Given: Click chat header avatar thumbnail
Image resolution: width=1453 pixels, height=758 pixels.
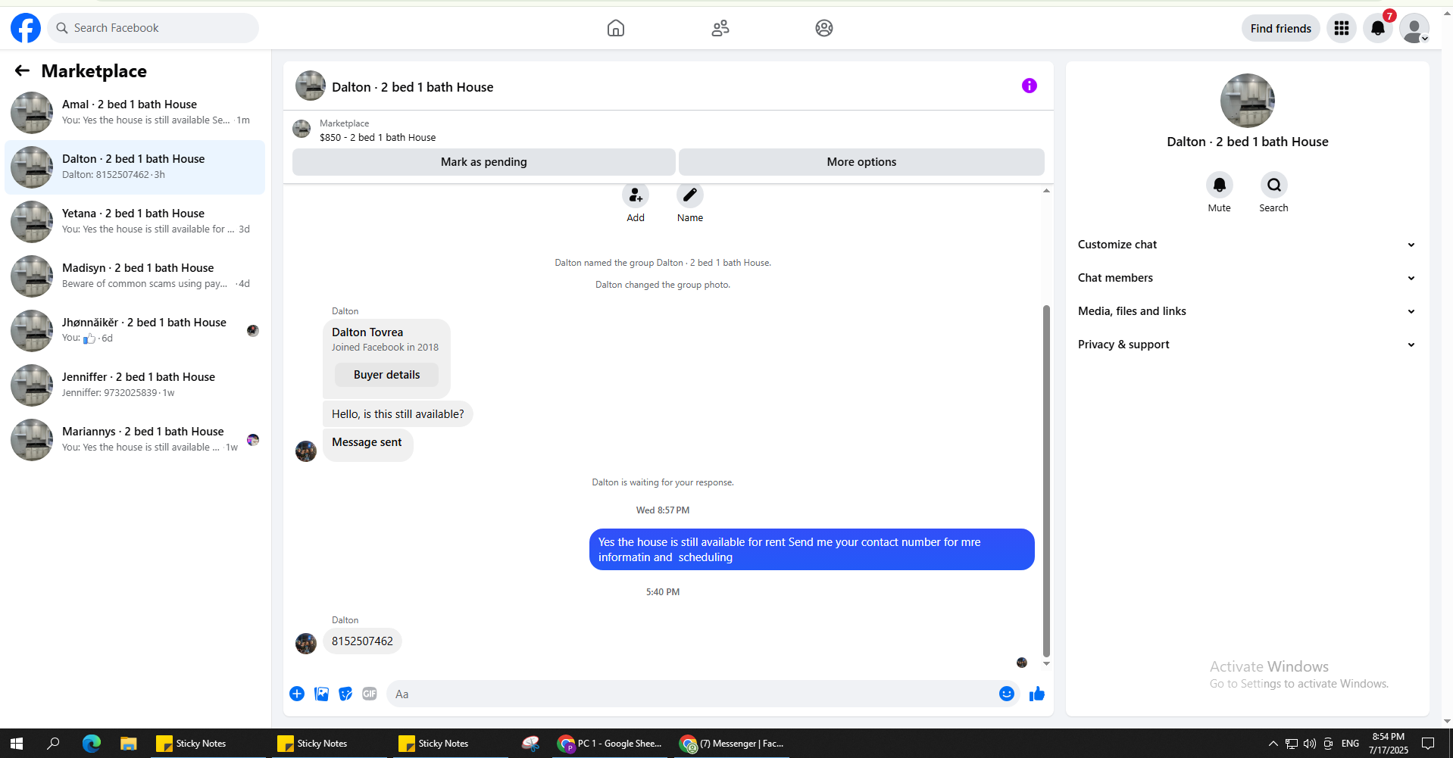Looking at the screenshot, I should (x=311, y=86).
